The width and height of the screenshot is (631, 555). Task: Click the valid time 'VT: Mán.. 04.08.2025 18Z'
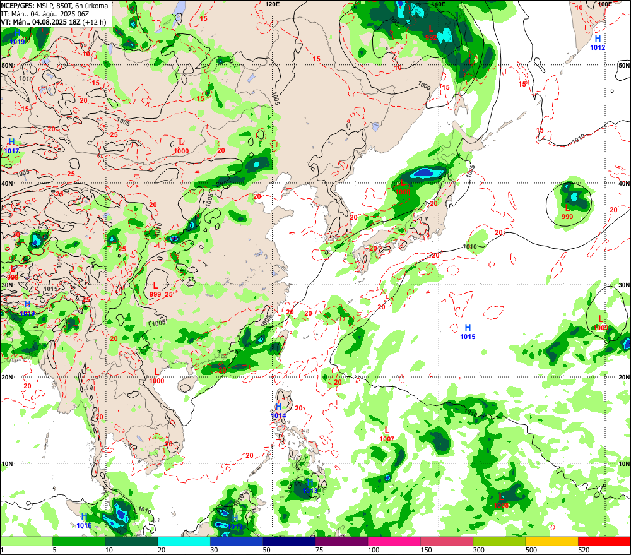click(40, 21)
